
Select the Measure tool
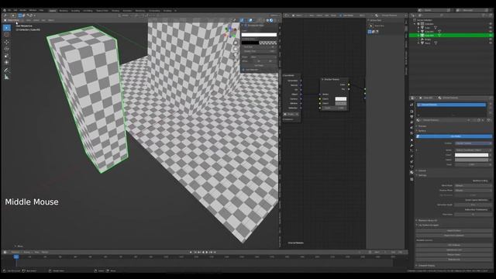coord(7,77)
